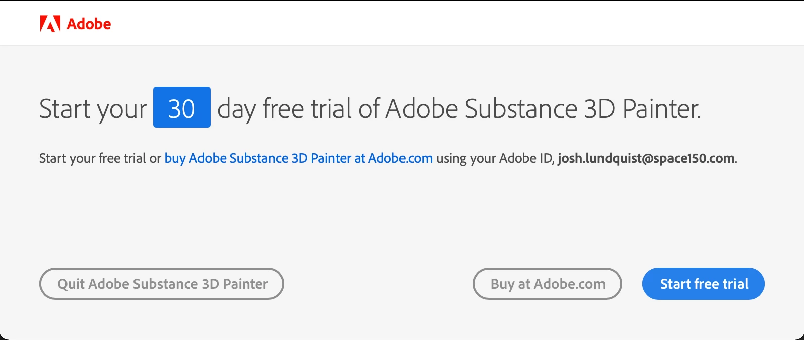Viewport: 804px width, 340px height.
Task: Click the word 'Buy' on the outlined button
Action: pyautogui.click(x=502, y=284)
